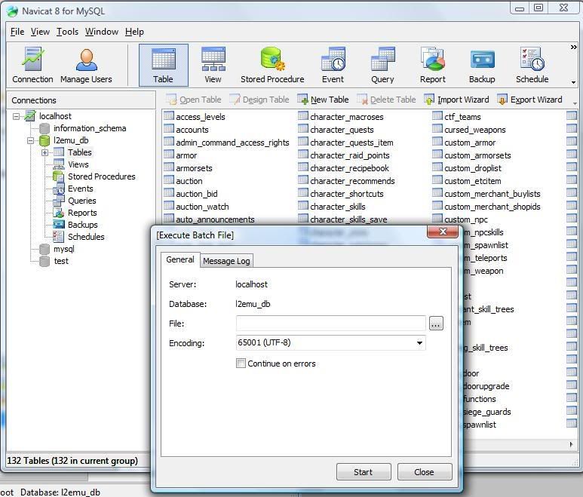583x497 pixels.
Task: Open Stored Procedure toolbar icon
Action: coord(272,66)
